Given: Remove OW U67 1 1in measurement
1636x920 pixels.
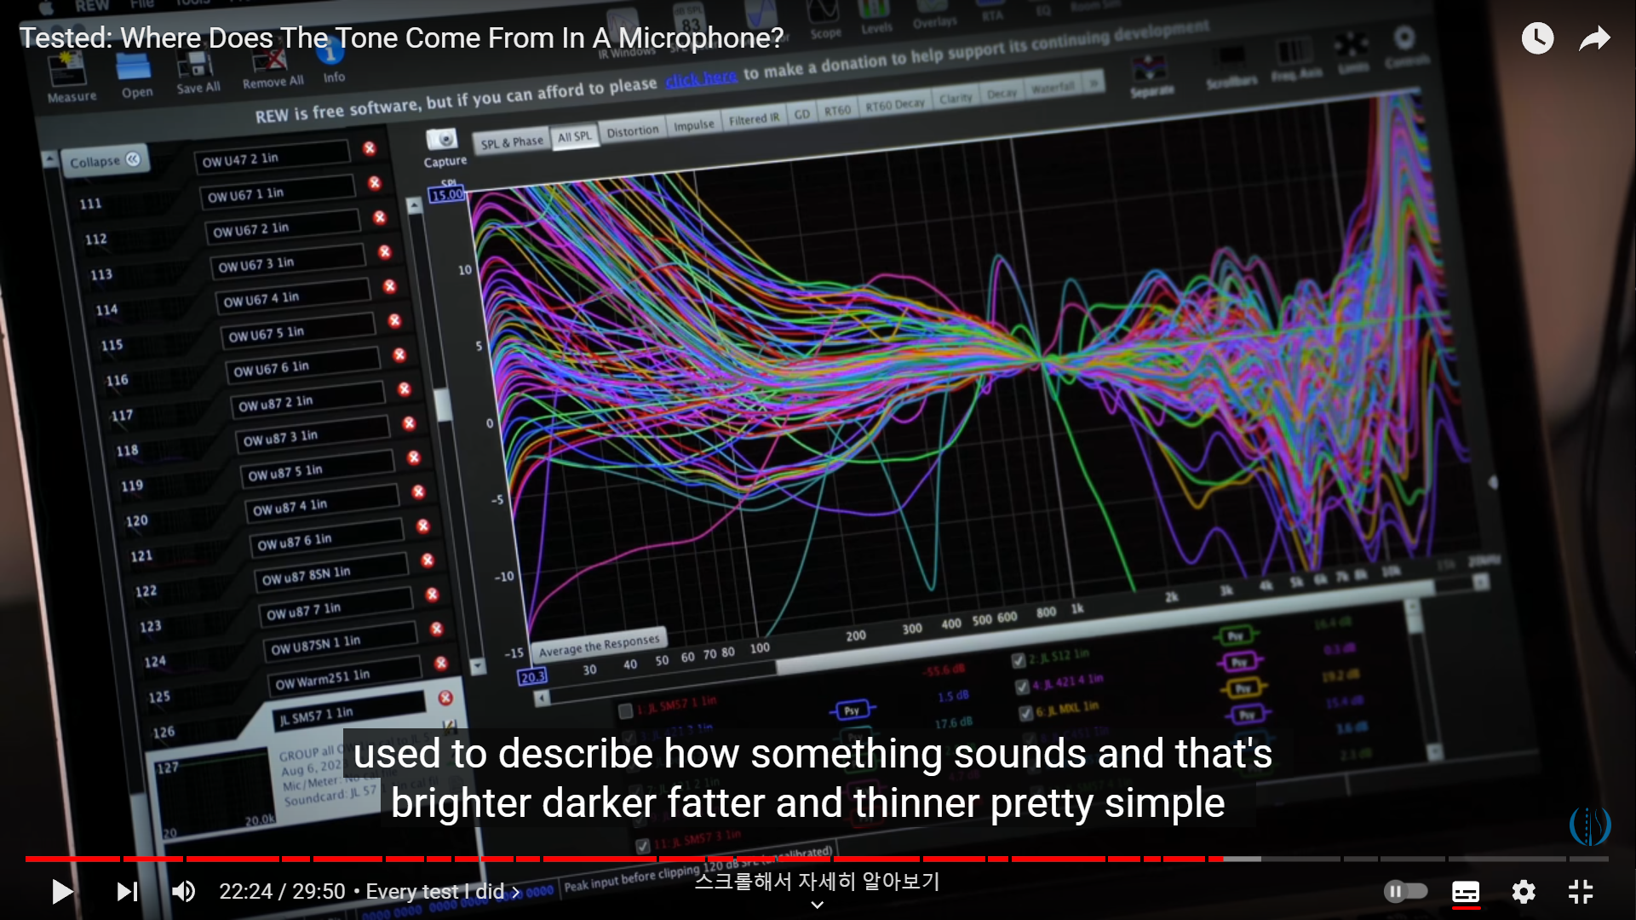Looking at the screenshot, I should pos(375,183).
